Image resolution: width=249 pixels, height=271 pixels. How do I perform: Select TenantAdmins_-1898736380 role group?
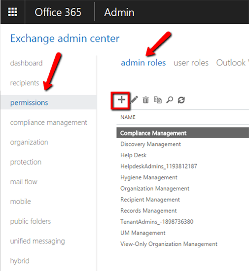pos(157,222)
